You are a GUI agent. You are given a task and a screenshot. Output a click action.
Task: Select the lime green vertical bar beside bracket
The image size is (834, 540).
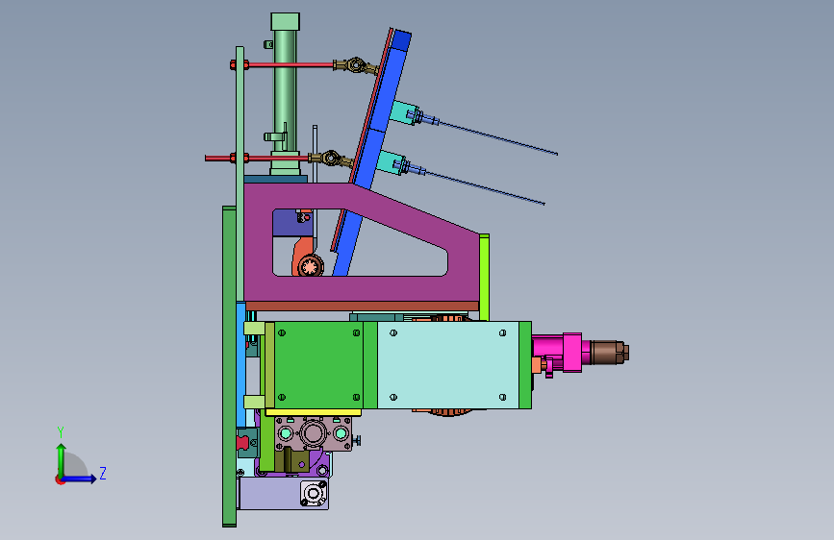pyautogui.click(x=484, y=277)
